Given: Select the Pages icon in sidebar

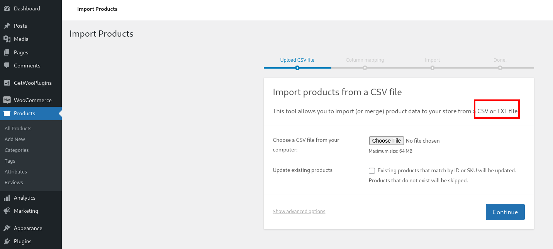Looking at the screenshot, I should (x=7, y=52).
